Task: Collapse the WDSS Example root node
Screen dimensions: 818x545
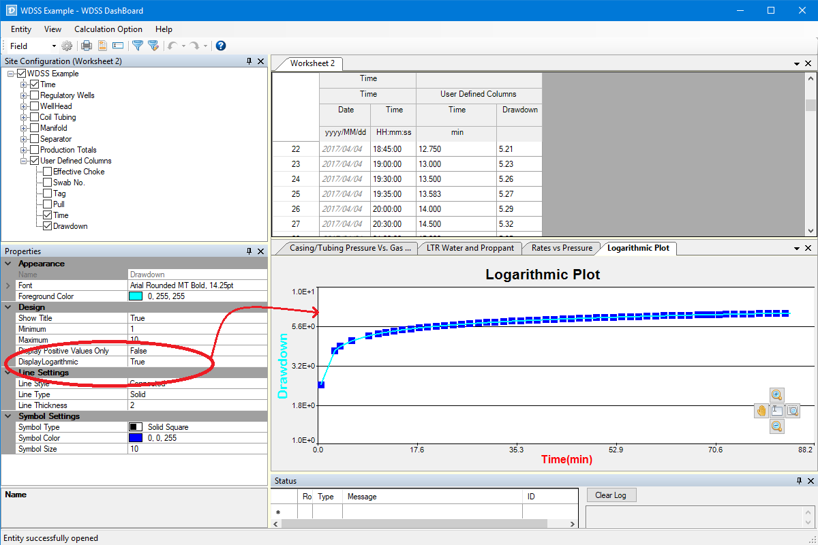Action: click(x=11, y=74)
